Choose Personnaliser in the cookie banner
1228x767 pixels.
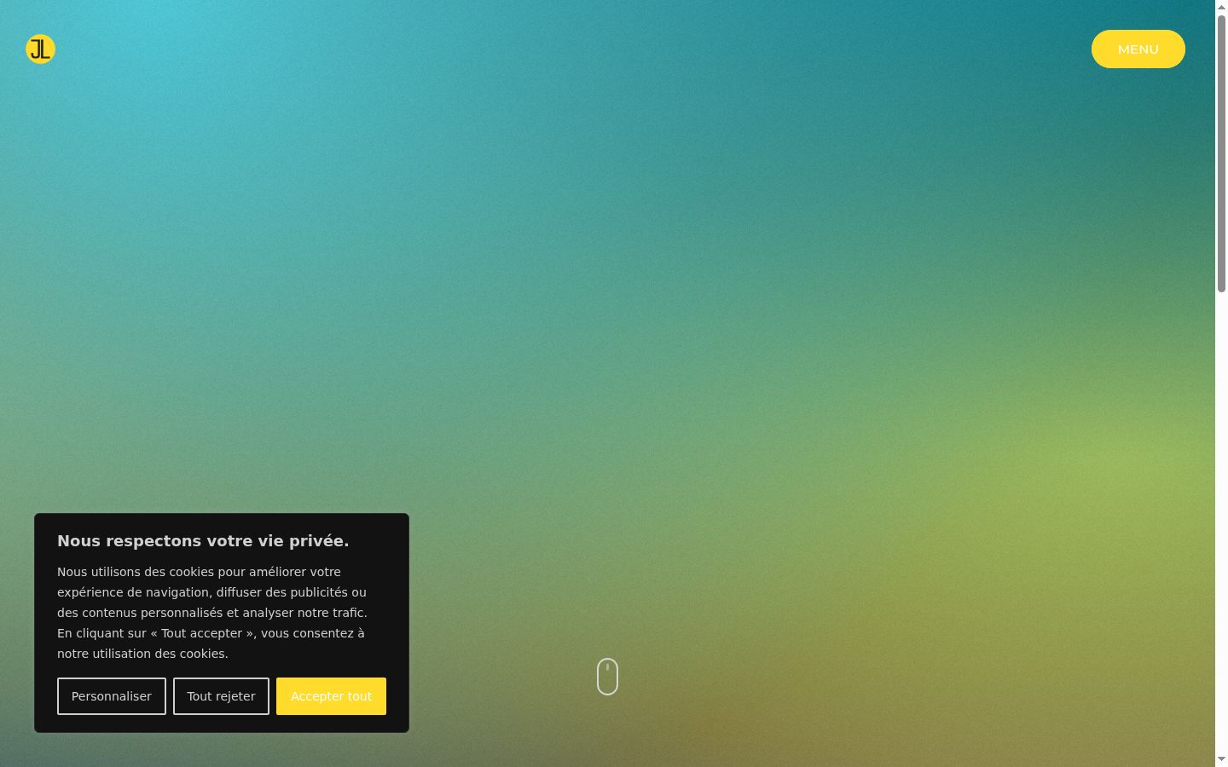pyautogui.click(x=112, y=696)
